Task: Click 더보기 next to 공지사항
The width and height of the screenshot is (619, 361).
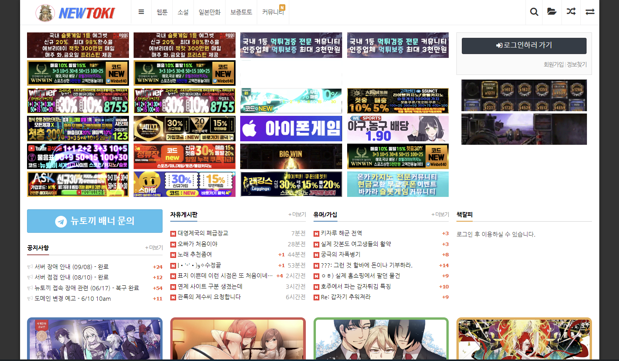Action: point(154,247)
